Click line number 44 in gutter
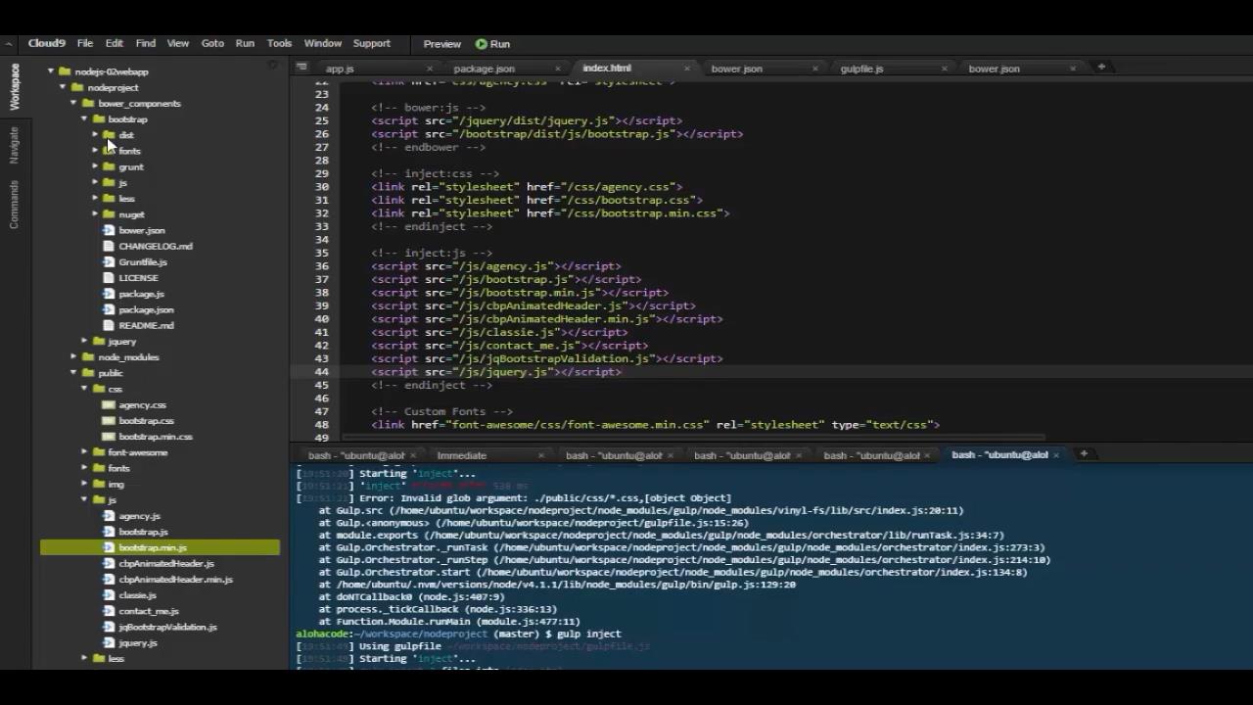The width and height of the screenshot is (1253, 705). (322, 372)
